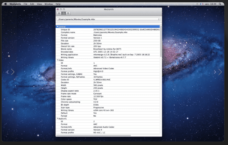Select the Scan type row
This screenshot has height=145, width=228.
tap(108, 108)
